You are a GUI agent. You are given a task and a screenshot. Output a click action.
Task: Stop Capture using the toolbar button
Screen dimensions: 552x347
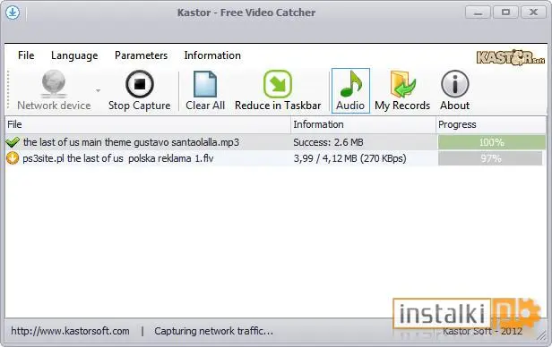pos(140,90)
